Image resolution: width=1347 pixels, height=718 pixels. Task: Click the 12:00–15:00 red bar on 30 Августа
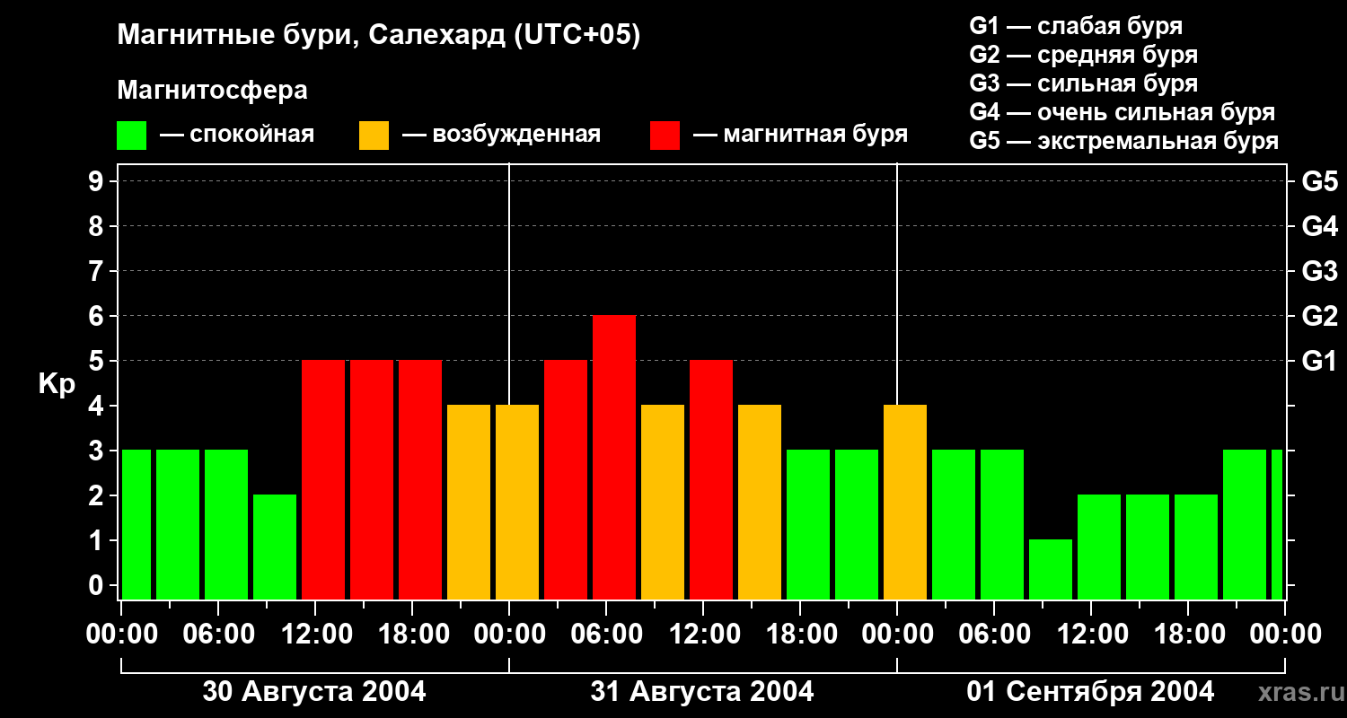tap(323, 480)
